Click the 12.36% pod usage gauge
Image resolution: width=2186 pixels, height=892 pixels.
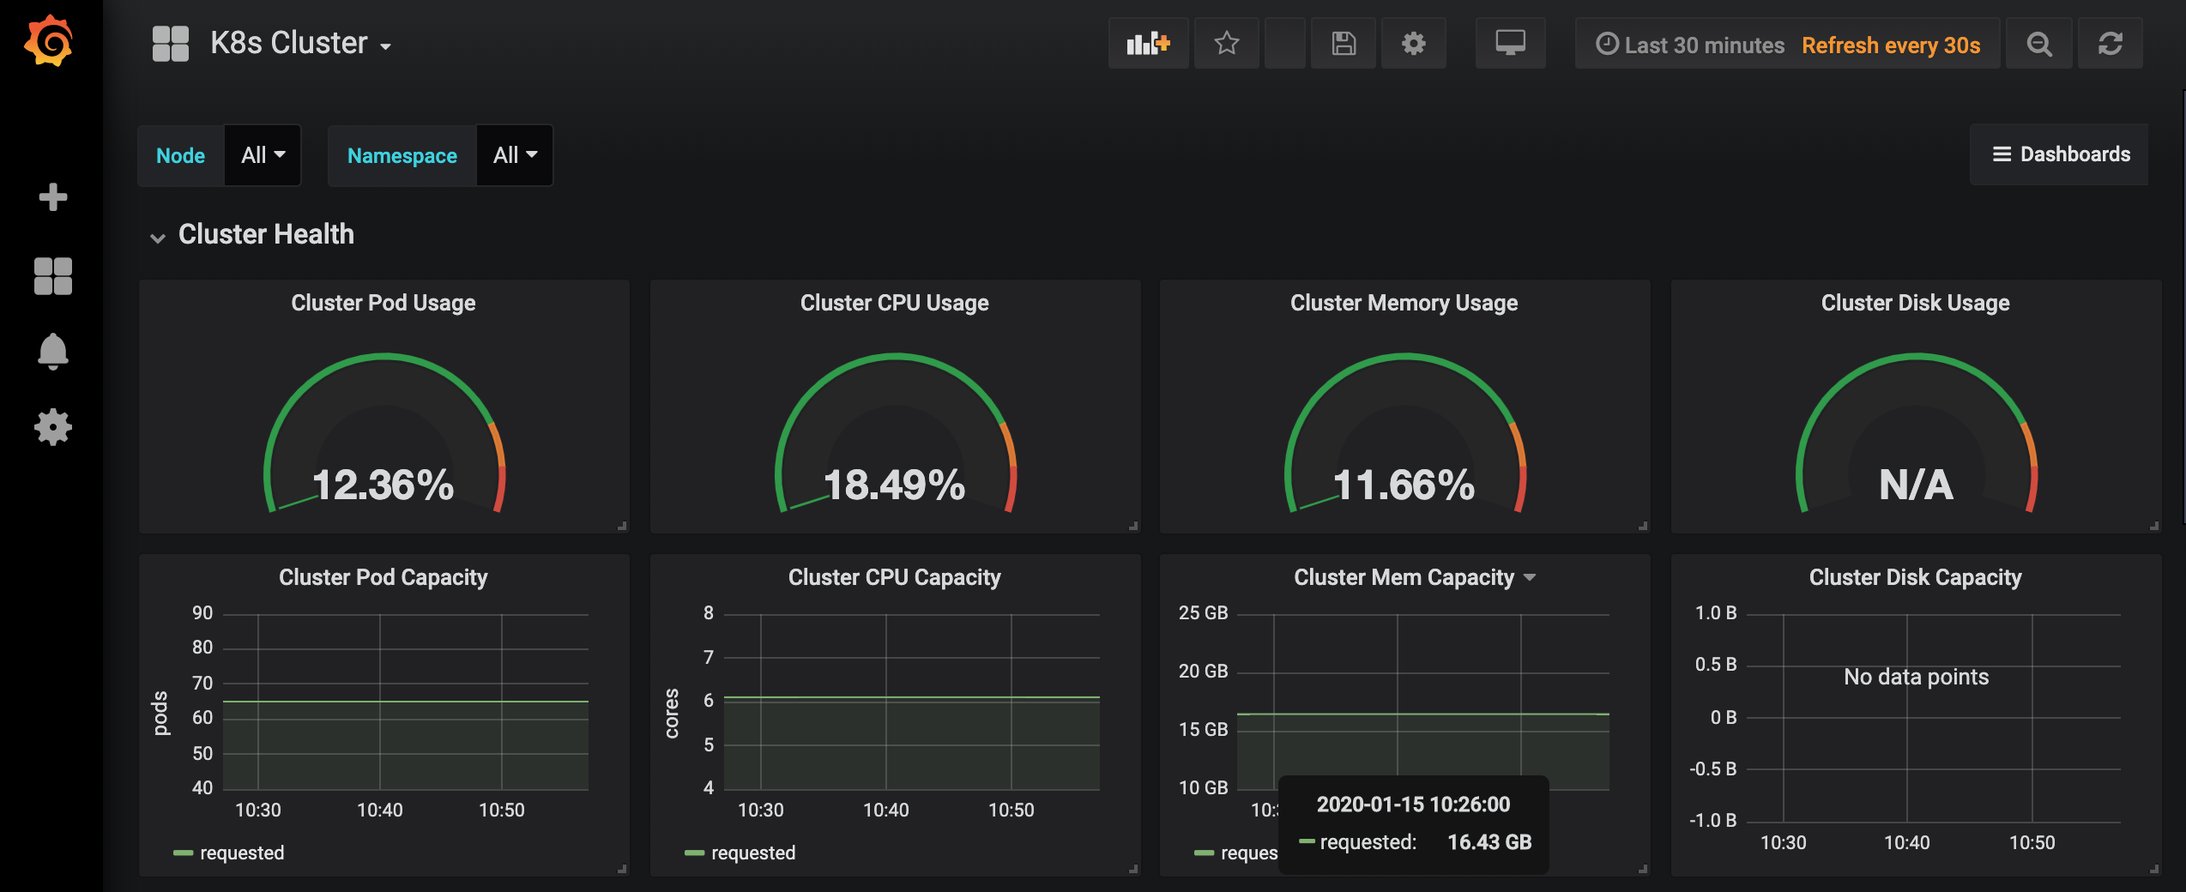click(383, 433)
